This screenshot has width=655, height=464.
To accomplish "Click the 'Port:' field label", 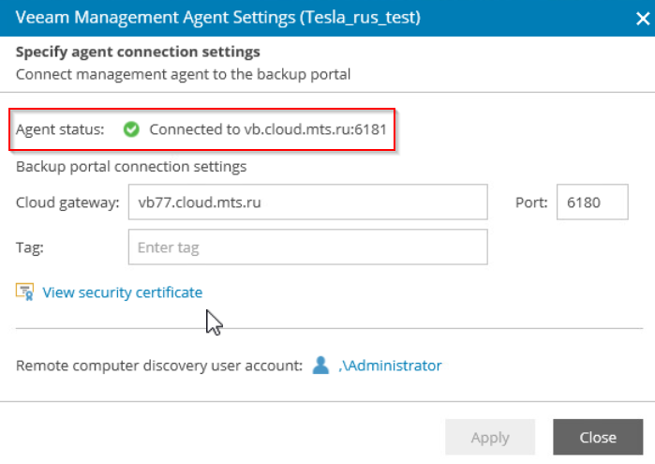I will [531, 202].
